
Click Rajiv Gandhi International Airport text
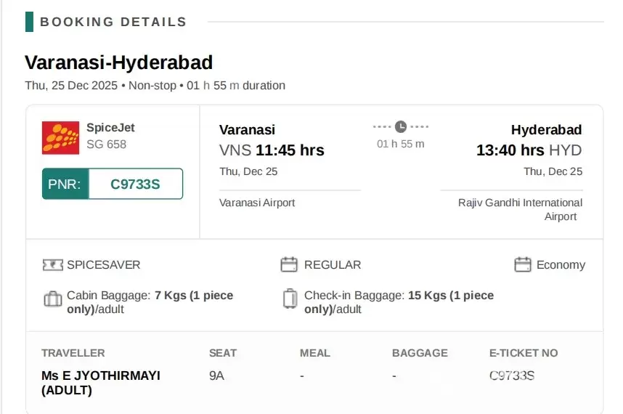click(520, 209)
